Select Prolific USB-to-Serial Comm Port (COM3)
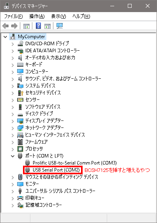157x223 pixels. pyautogui.click(x=74, y=163)
